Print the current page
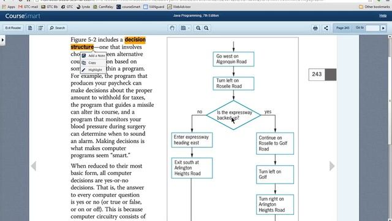Screen dimensions: 392x221 tap(315, 28)
